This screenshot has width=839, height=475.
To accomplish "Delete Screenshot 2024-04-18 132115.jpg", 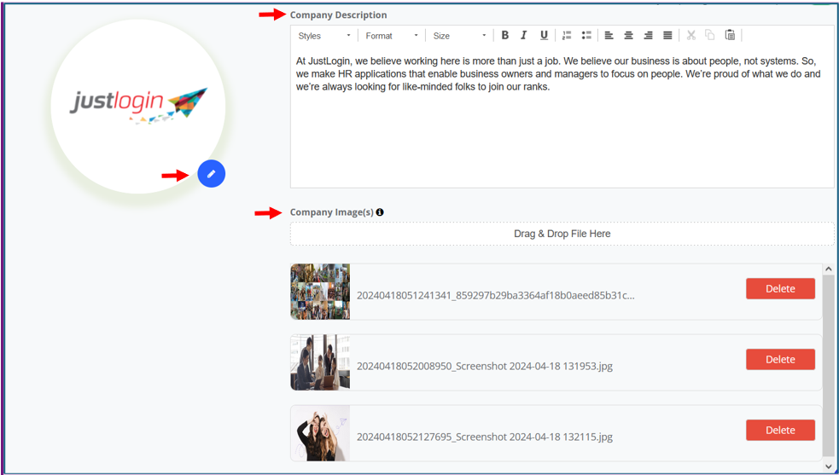I will click(781, 430).
